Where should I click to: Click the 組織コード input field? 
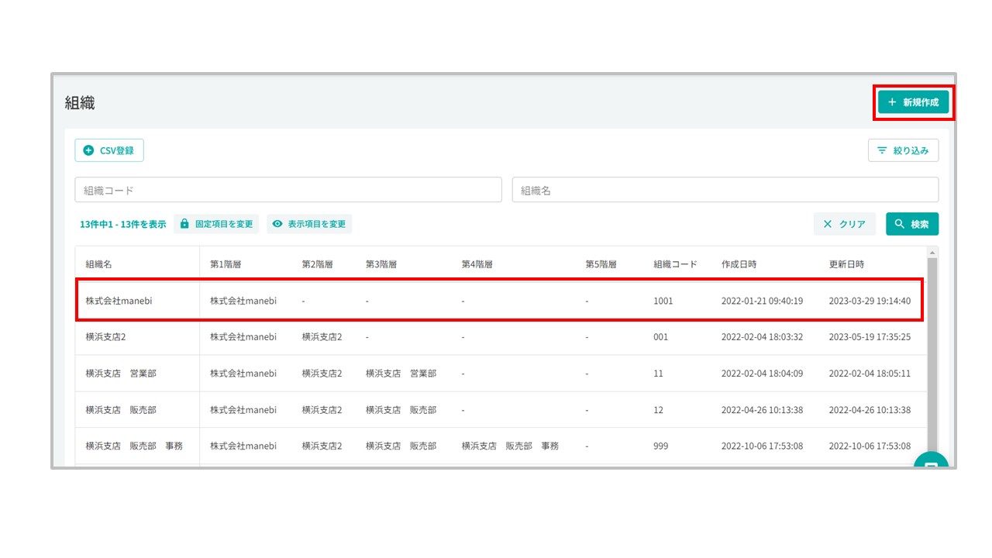pyautogui.click(x=288, y=190)
